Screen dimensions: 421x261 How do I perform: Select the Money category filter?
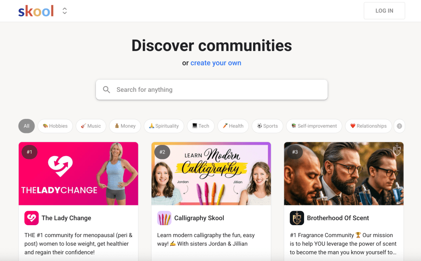pos(125,126)
